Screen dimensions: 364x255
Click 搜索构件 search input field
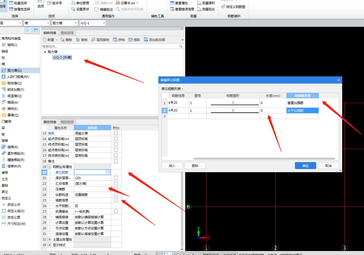click(110, 46)
